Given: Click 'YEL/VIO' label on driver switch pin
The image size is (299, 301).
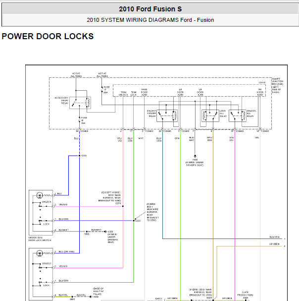Looking at the screenshot, I should (63, 205).
